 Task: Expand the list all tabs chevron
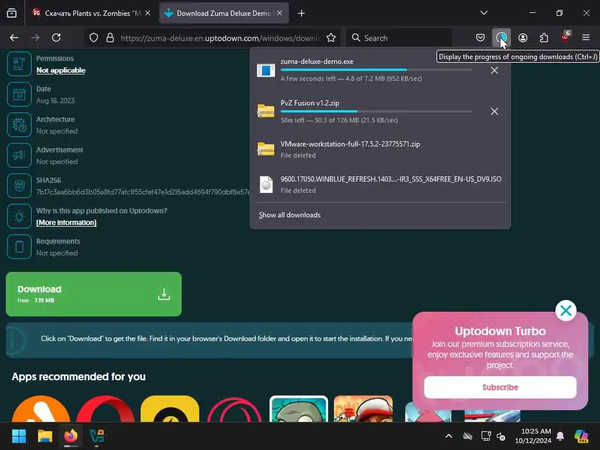pos(483,13)
